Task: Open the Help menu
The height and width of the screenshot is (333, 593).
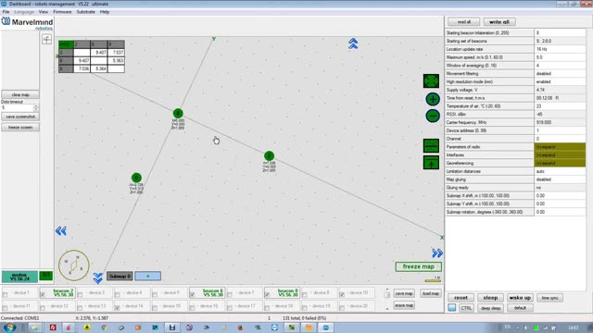Action: [x=105, y=12]
